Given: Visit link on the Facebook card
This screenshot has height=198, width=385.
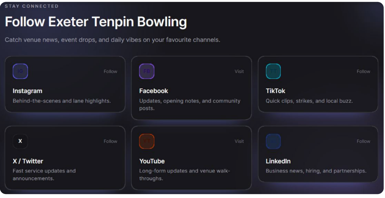Looking at the screenshot, I should point(239,71).
